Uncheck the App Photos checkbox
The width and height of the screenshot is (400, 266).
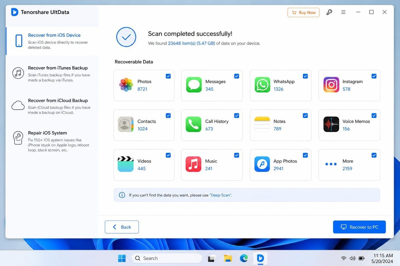pyautogui.click(x=305, y=155)
